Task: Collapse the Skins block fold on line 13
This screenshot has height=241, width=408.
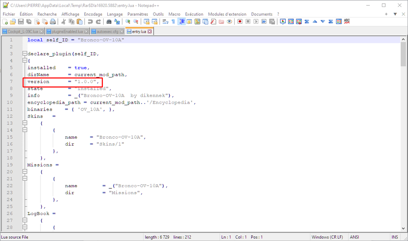Action: click(x=25, y=123)
